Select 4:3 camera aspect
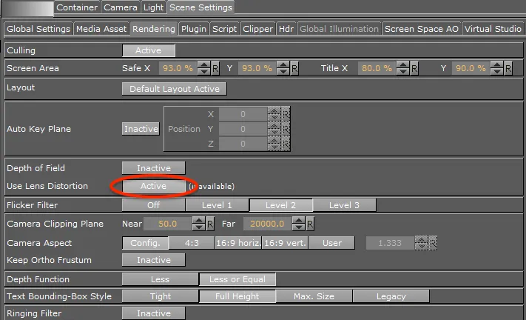The image size is (526, 320). pyautogui.click(x=192, y=243)
